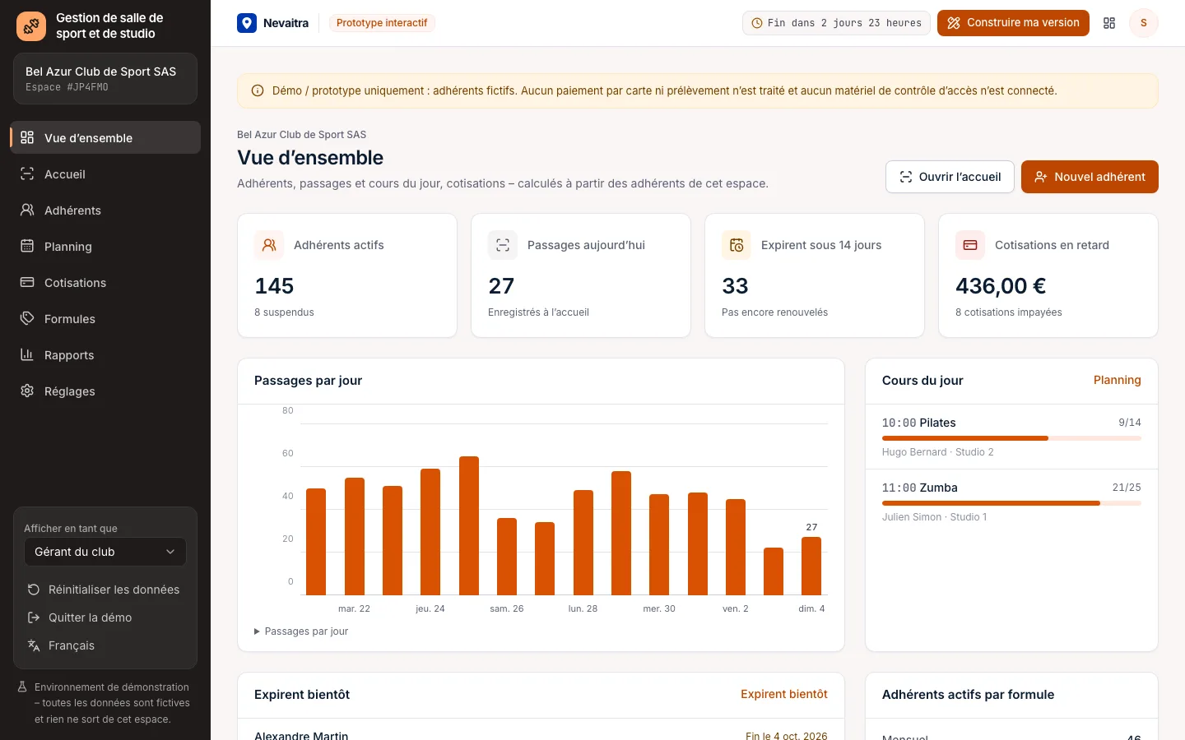Image resolution: width=1185 pixels, height=740 pixels.
Task: Click the Formules tag icon in sidebar
Action: point(27,318)
